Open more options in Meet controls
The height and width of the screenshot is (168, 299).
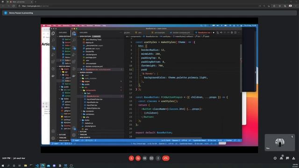[158, 158]
